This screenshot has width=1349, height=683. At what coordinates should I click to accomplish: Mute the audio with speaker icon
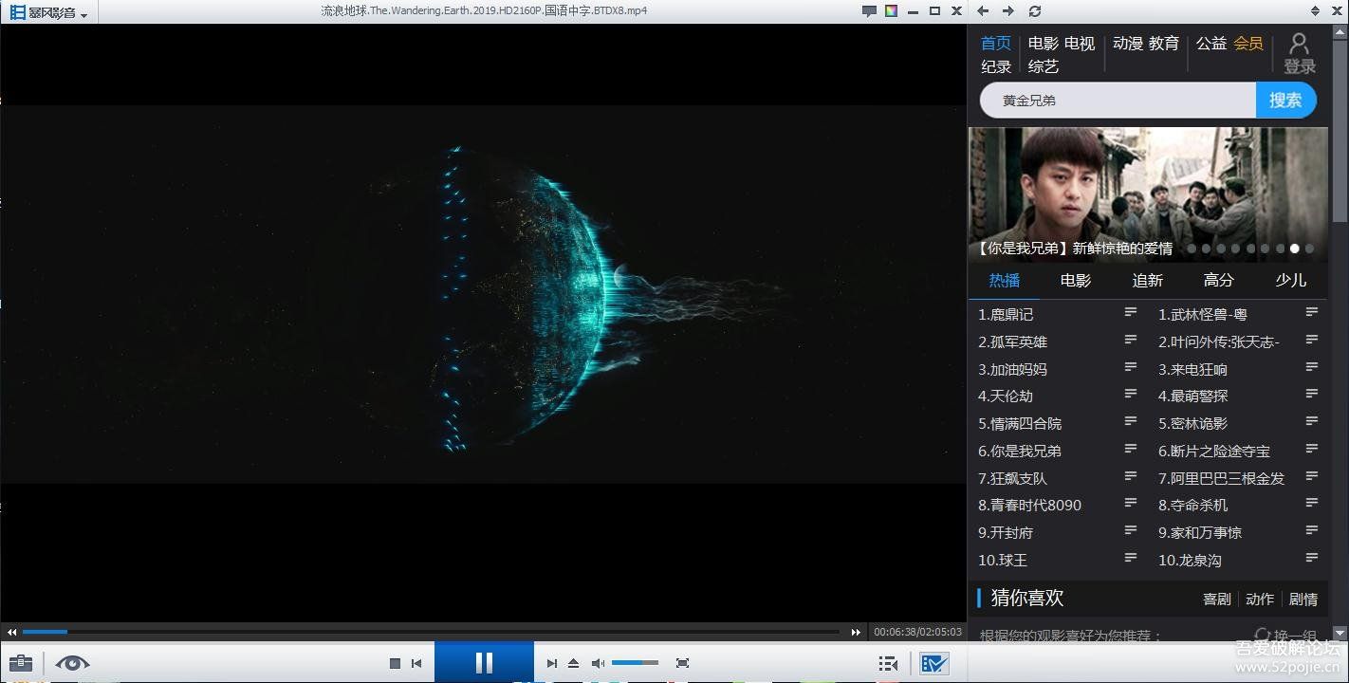tap(598, 663)
